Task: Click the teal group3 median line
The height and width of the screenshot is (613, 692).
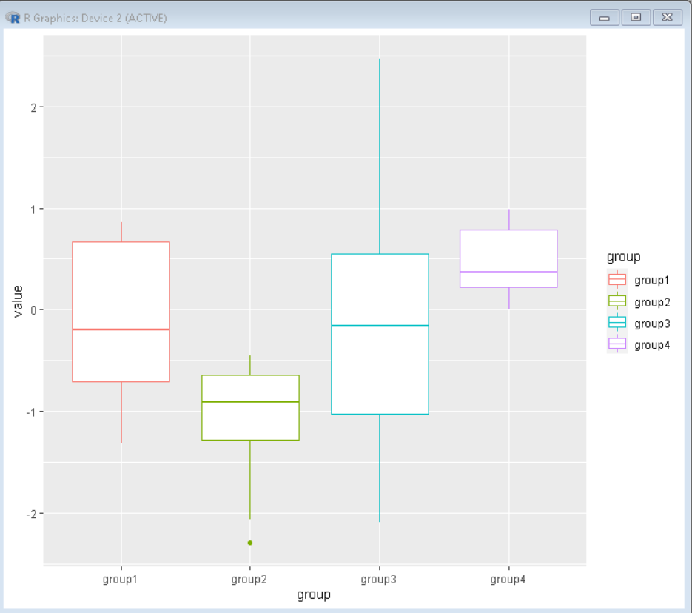Action: [379, 324]
